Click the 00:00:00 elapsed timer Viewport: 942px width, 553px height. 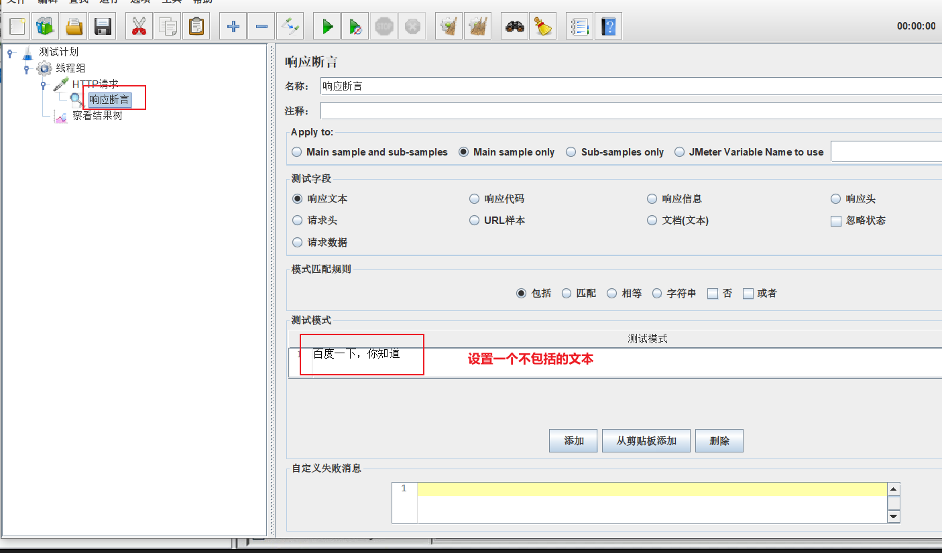point(916,26)
